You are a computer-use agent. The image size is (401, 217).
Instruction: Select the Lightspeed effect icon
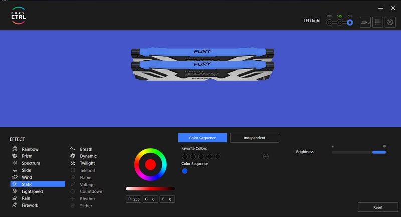click(x=15, y=191)
